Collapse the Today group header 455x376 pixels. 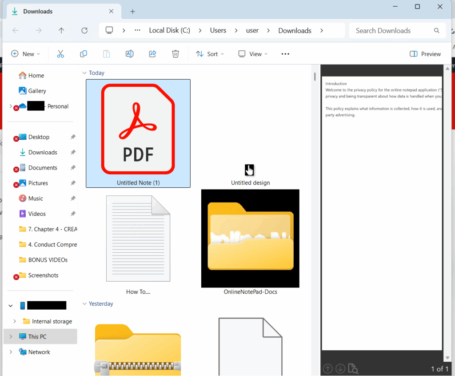[84, 73]
